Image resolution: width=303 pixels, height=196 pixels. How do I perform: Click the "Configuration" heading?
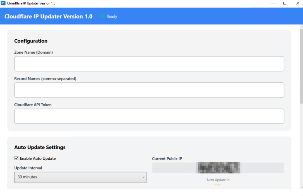pos(31,41)
